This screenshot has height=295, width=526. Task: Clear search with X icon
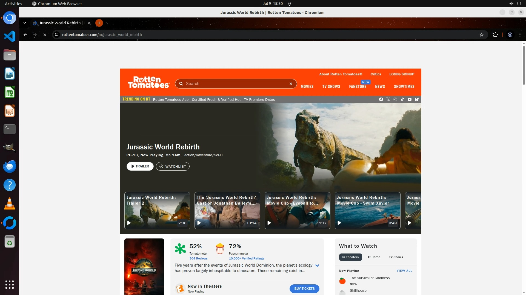click(x=291, y=84)
